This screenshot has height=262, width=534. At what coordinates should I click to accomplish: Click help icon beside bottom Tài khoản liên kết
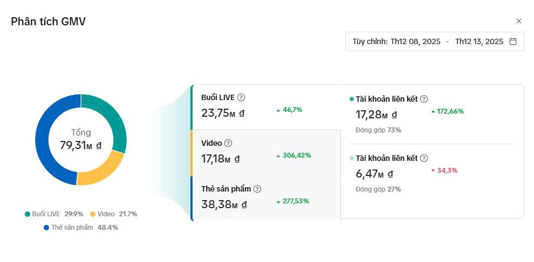[424, 158]
